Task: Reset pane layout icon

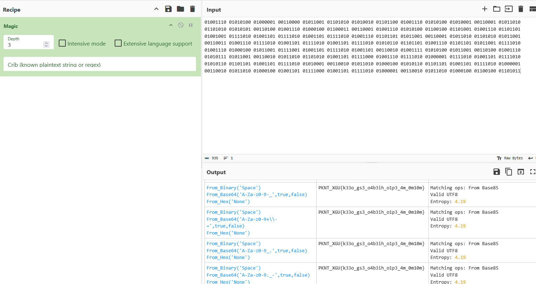Action: pos(532,9)
